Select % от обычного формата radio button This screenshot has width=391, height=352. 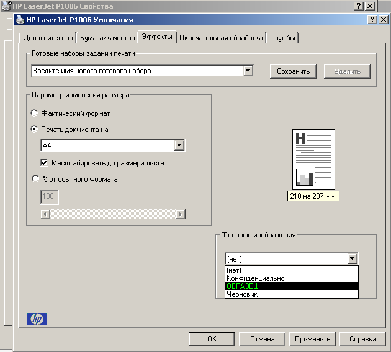click(x=35, y=178)
